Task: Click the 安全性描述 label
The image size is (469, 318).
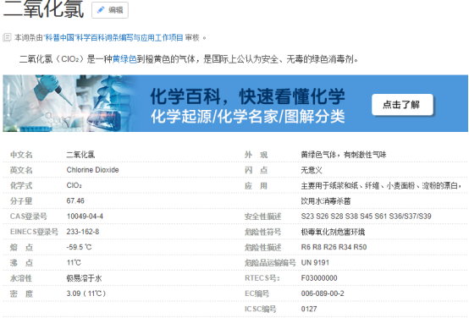Action: pos(263,217)
